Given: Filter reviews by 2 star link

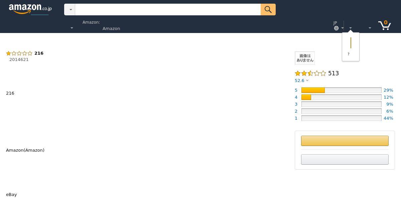Looking at the screenshot, I should [x=296, y=111].
